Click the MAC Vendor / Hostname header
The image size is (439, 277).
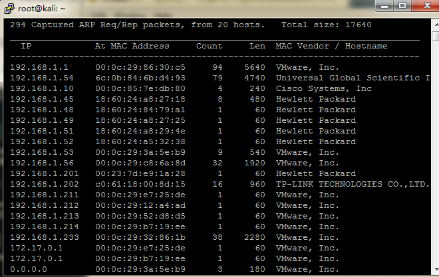[331, 46]
